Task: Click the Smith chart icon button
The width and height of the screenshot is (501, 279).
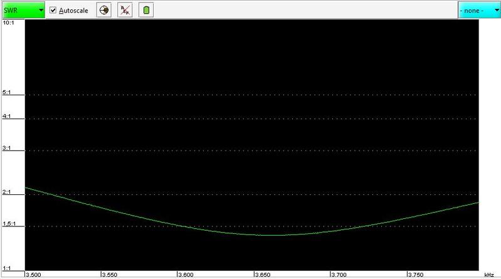Action: [104, 10]
